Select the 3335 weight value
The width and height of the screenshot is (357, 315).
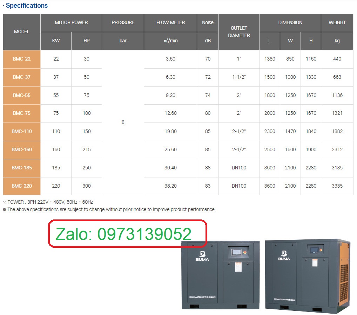point(337,186)
